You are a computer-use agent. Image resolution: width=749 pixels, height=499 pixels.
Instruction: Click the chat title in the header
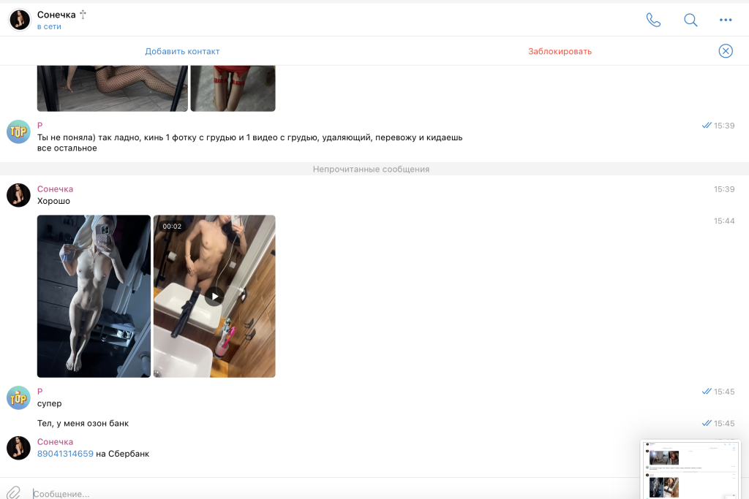click(57, 15)
